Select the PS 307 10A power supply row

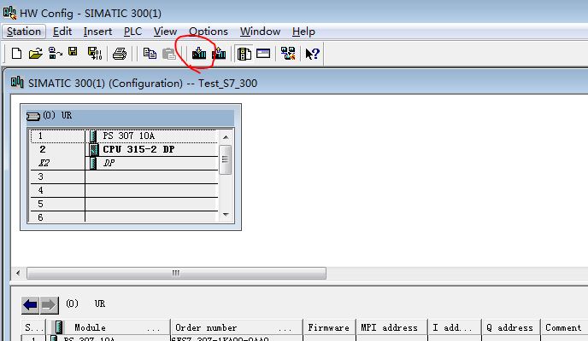tap(137, 136)
